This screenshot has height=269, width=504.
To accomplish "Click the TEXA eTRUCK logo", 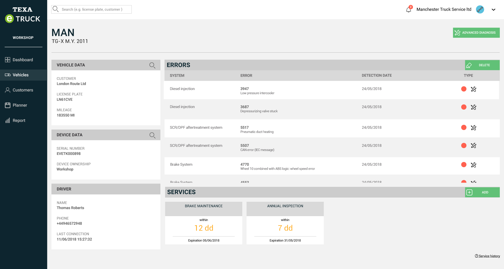I will 23,15.
